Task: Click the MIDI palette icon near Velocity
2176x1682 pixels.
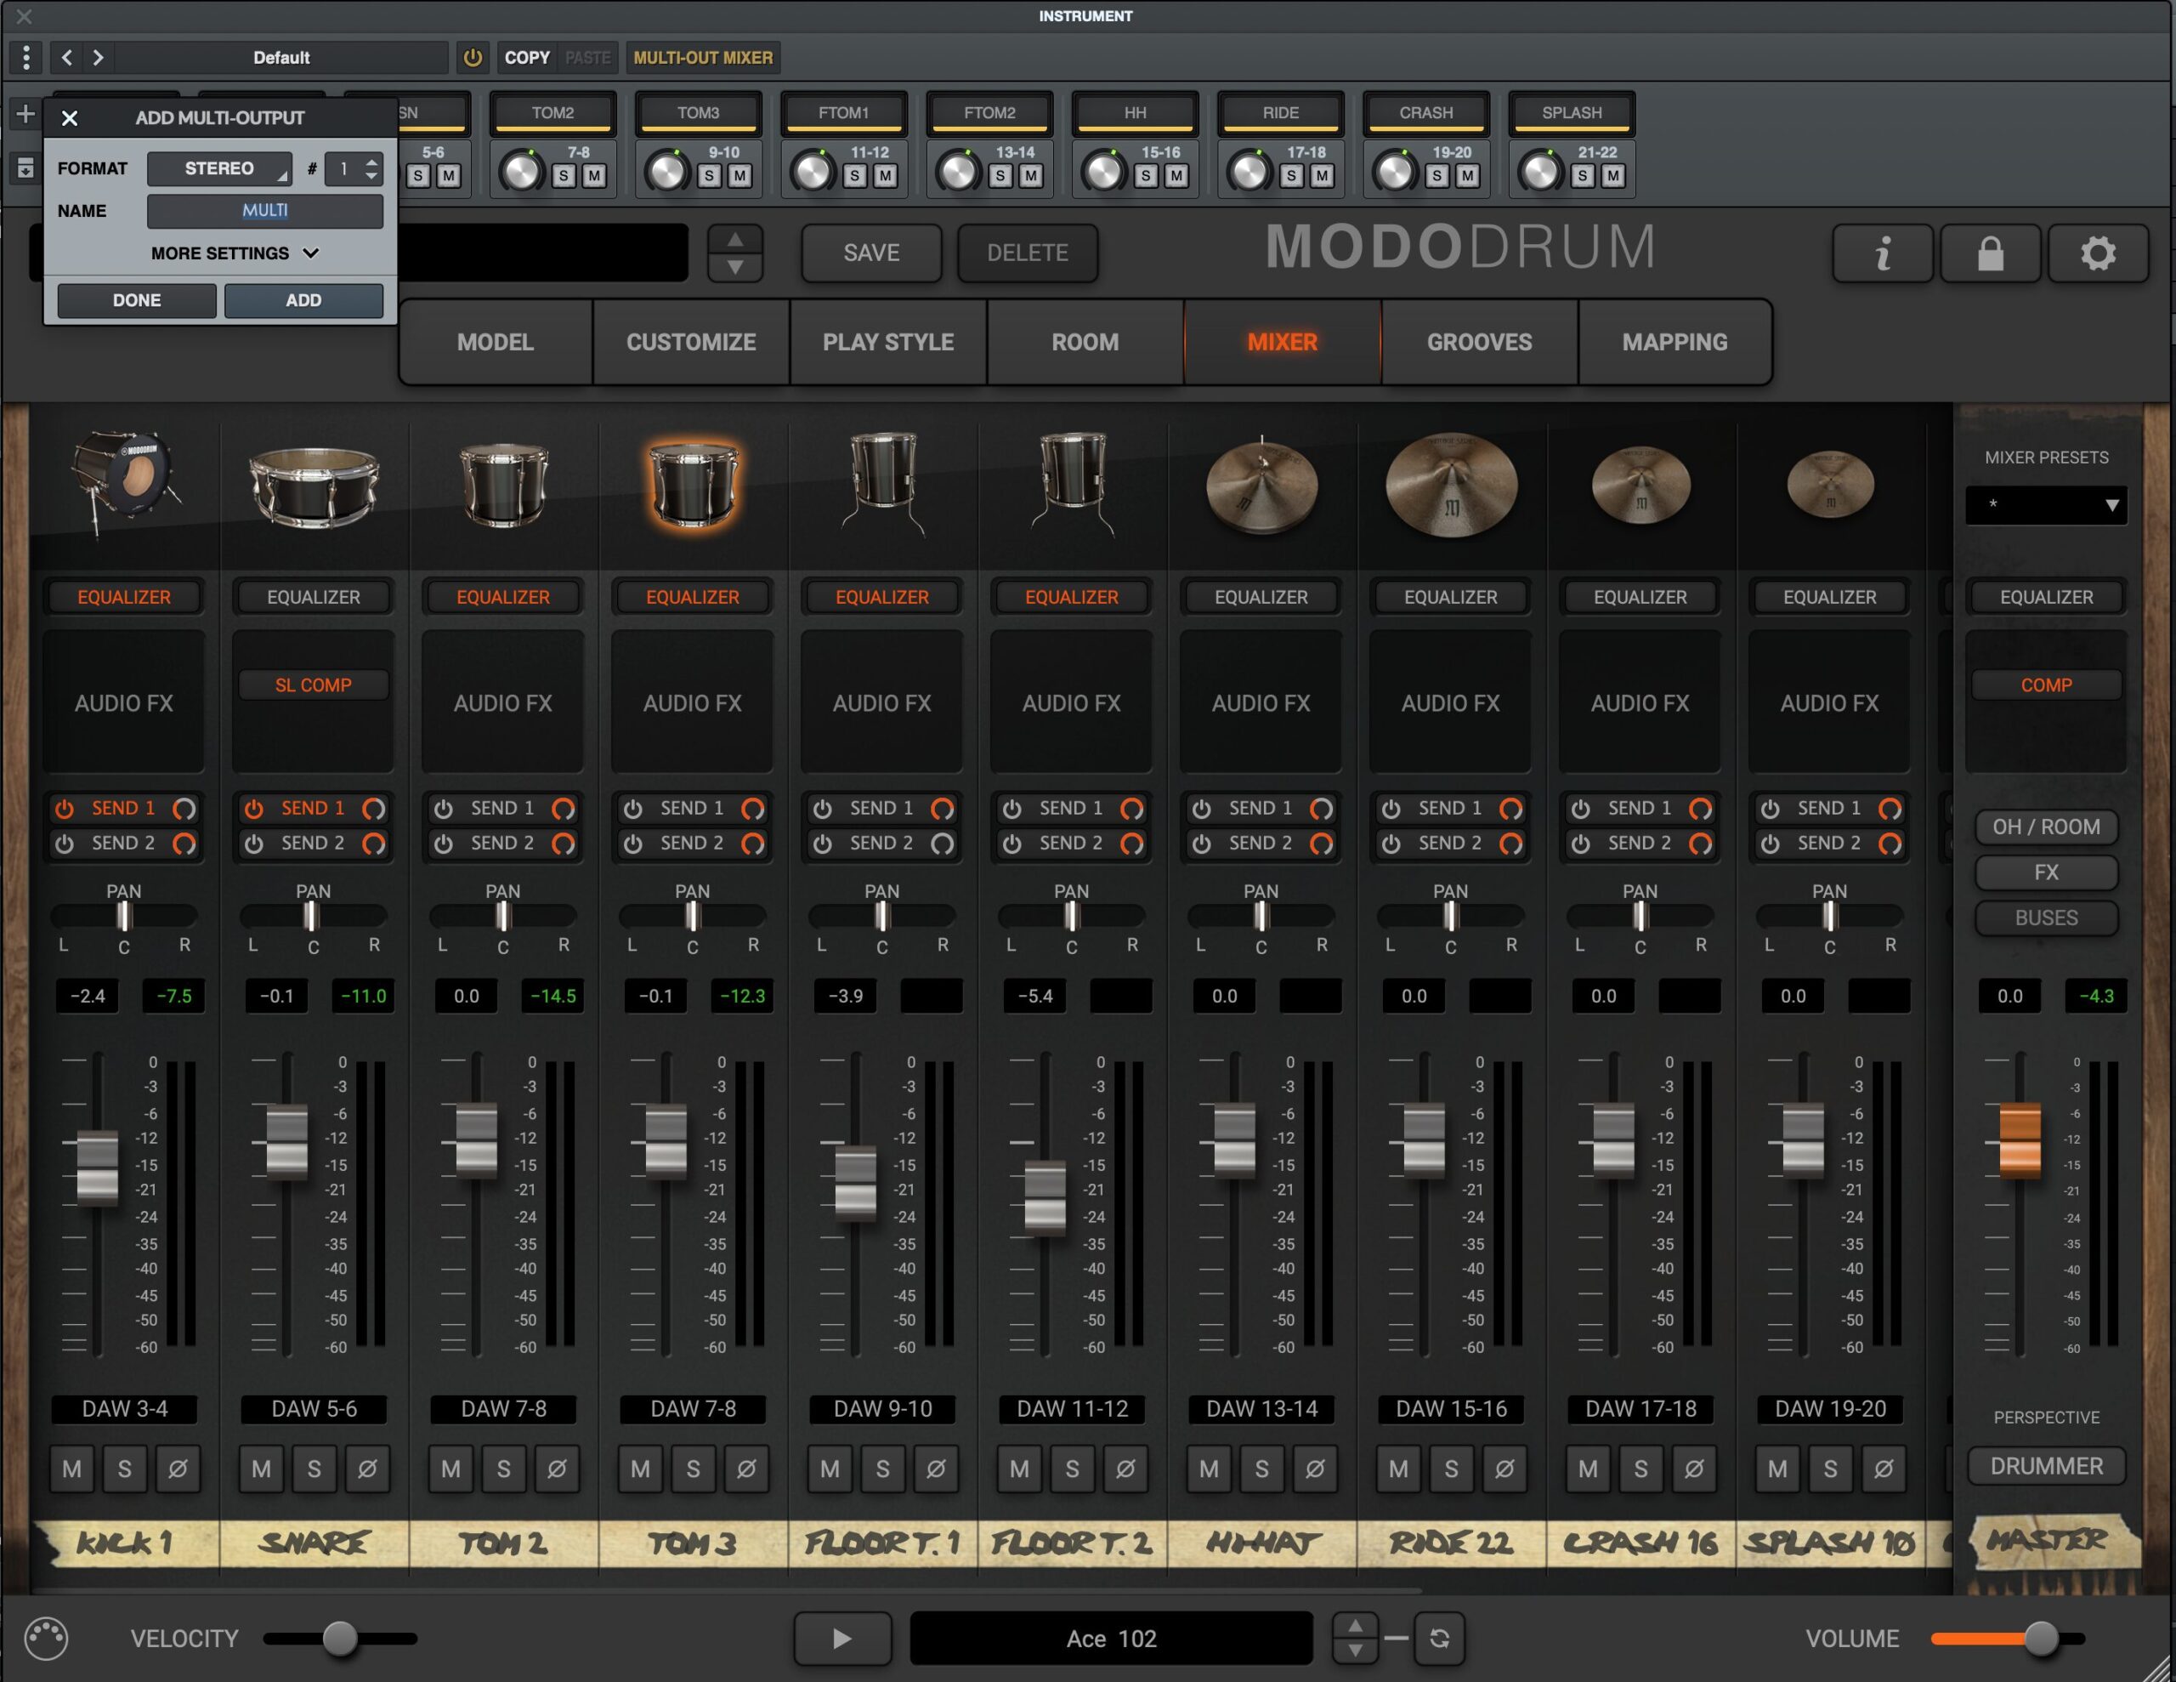Action: [x=46, y=1638]
